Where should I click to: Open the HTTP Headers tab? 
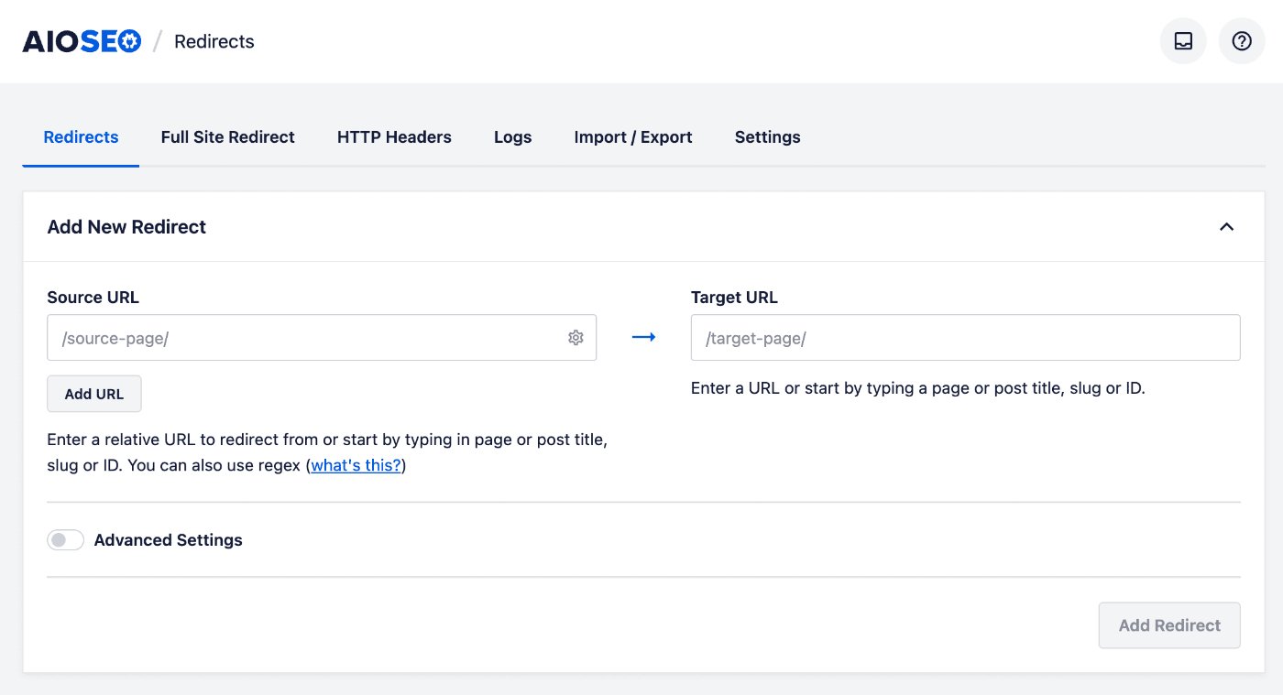[394, 136]
